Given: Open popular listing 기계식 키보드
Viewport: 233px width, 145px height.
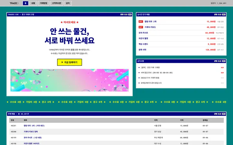Looking at the screenshot, I should tap(150, 27).
